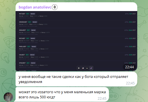Click the purple feather icon in the screenshot toolbar
This screenshot has height=102, width=148.
pos(91,68)
